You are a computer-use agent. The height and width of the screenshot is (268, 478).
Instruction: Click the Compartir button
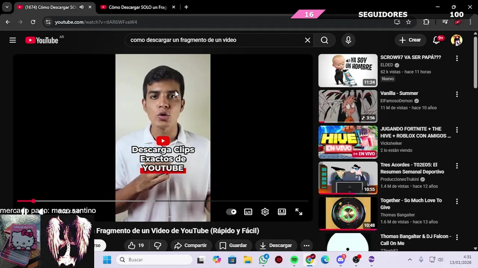[x=190, y=245]
